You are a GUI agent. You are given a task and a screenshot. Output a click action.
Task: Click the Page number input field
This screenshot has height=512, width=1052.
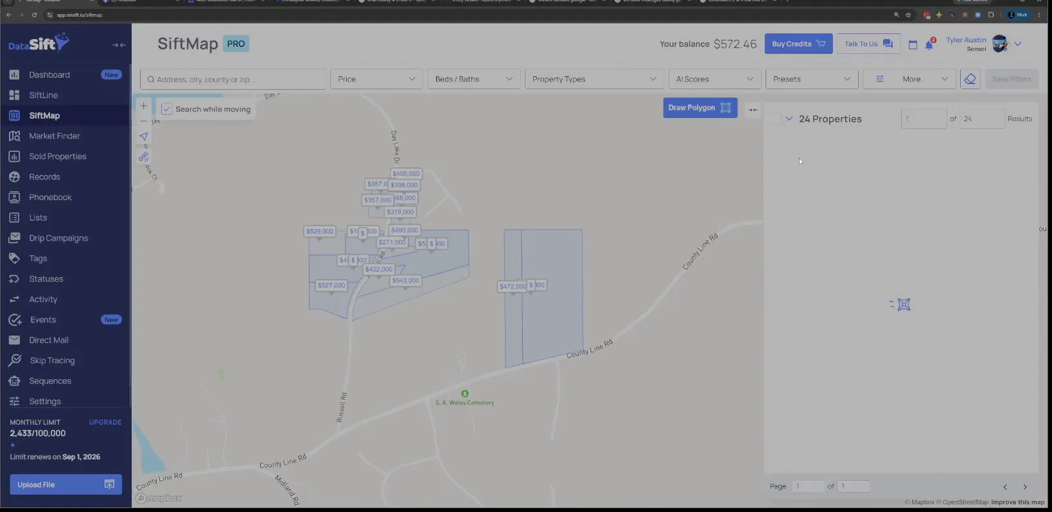pyautogui.click(x=808, y=486)
